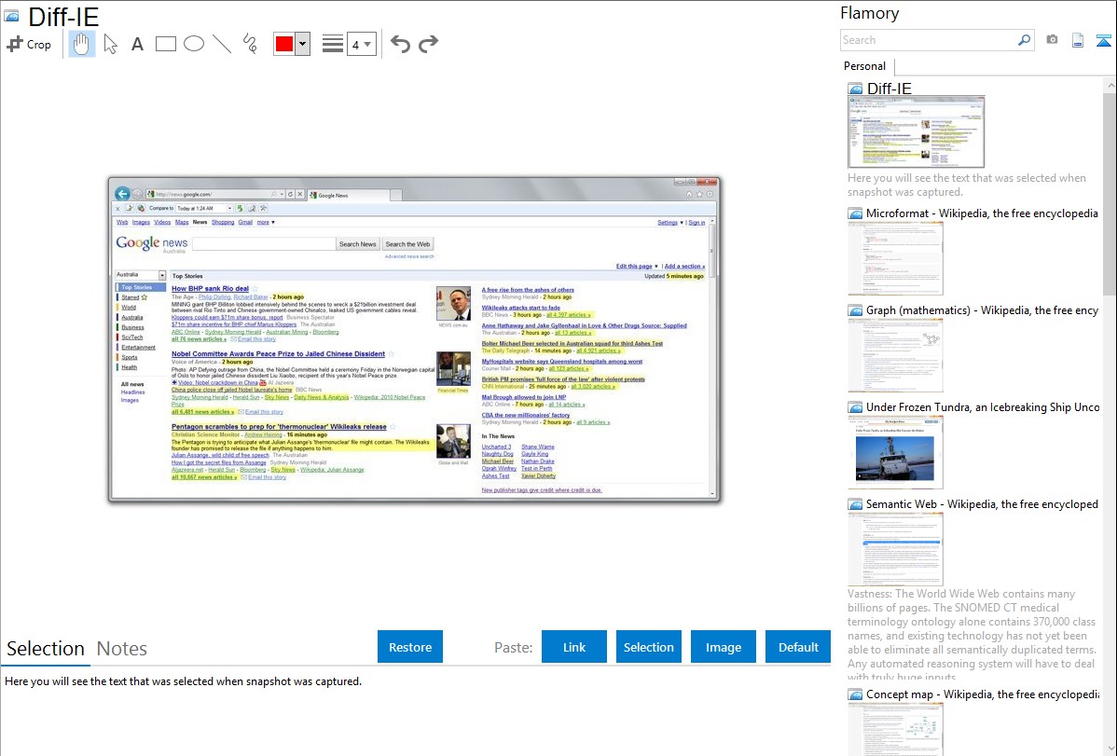Click the 'Vastness: The World Wide Web' description text
Screen dimensions: 1117x756
972,635
